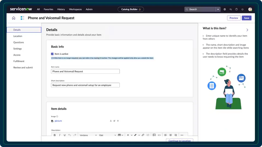
Task: Delete the picture attachment
Action: pyautogui.click(x=118, y=121)
